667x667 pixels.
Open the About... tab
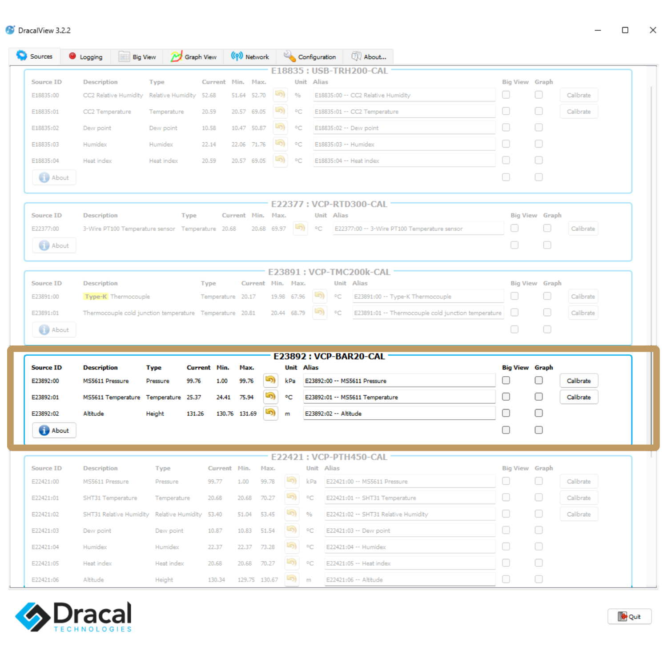point(369,56)
